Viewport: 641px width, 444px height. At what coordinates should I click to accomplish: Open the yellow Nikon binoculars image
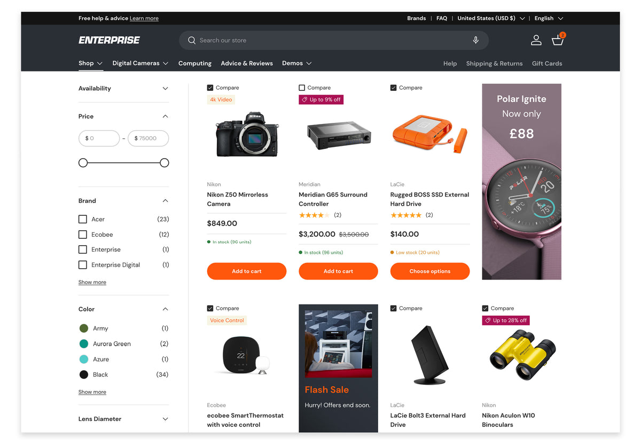coord(521,354)
